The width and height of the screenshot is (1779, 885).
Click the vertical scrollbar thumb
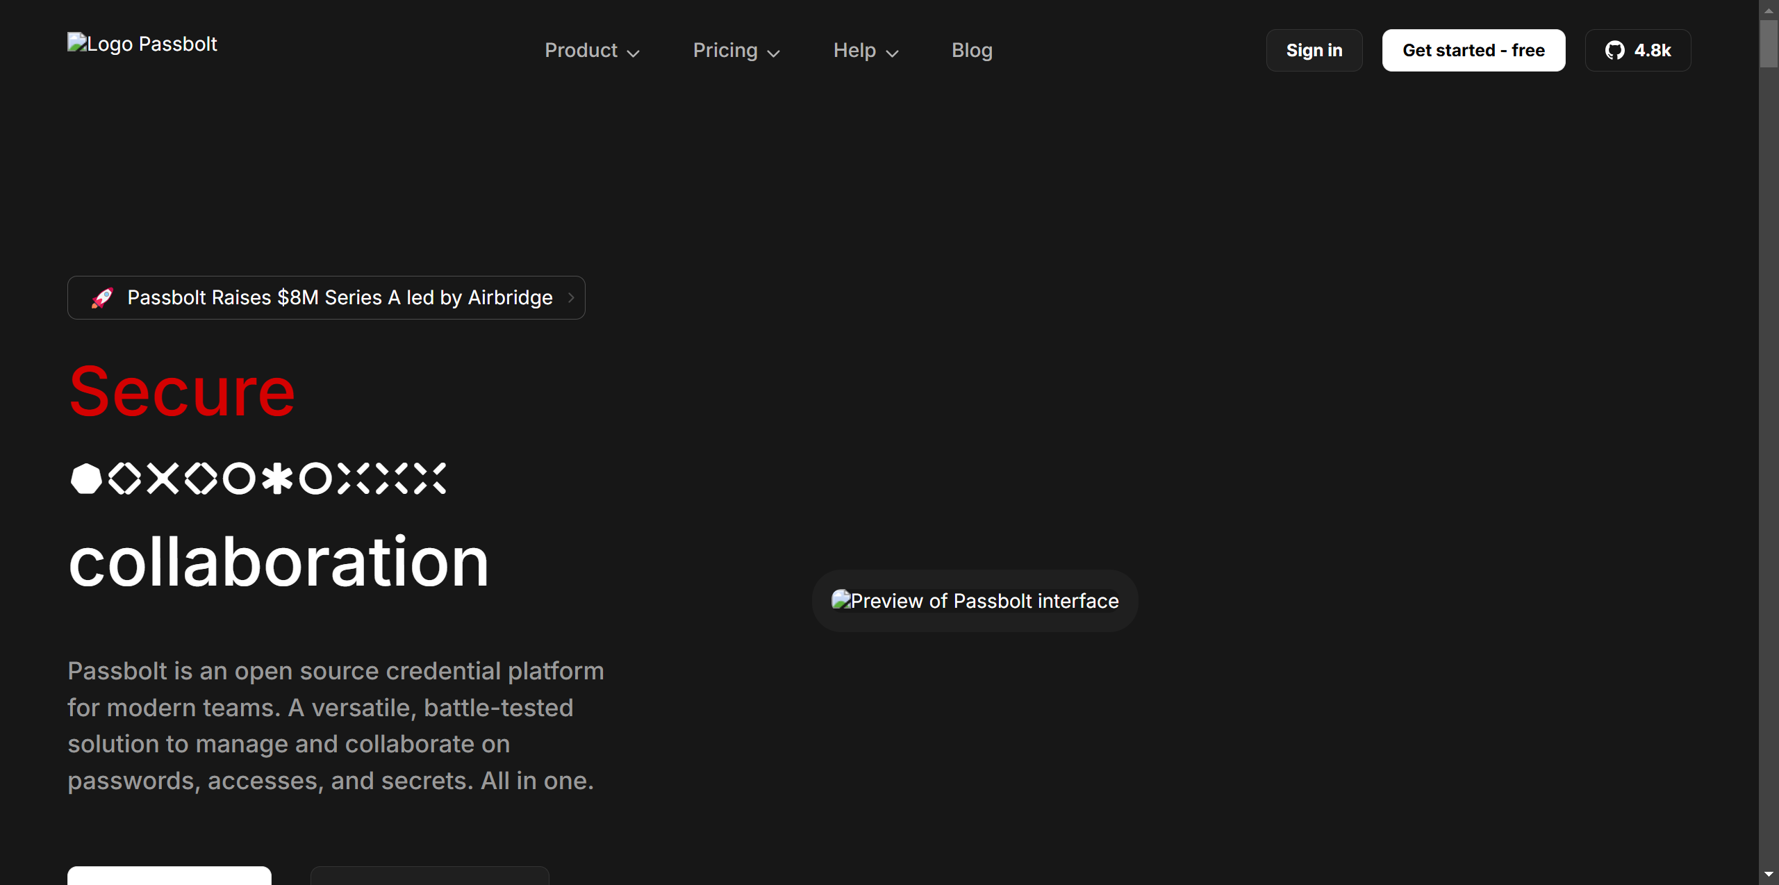1769,43
